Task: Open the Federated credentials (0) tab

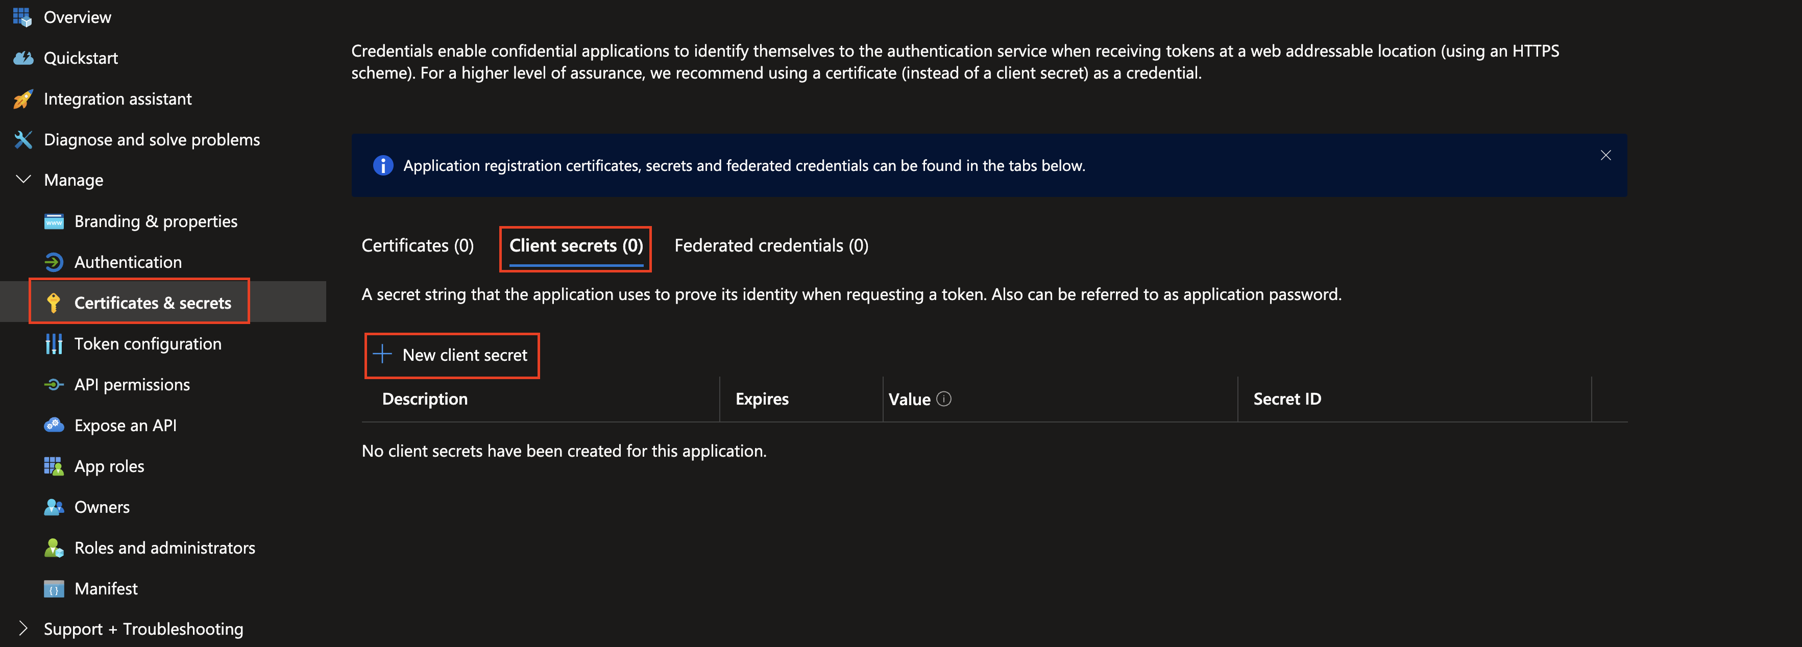Action: tap(771, 245)
